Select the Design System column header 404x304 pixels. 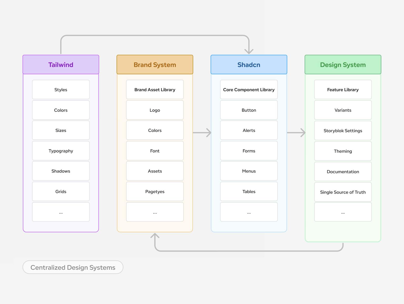point(342,65)
